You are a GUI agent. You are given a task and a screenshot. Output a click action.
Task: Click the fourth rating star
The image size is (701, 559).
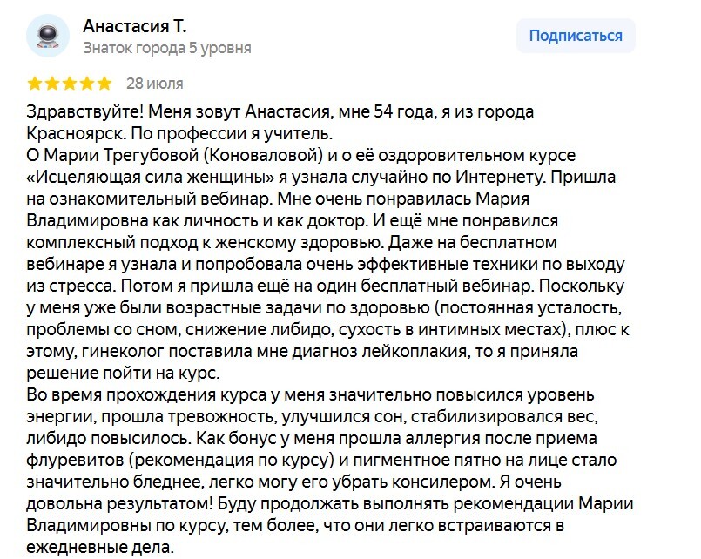click(87, 84)
